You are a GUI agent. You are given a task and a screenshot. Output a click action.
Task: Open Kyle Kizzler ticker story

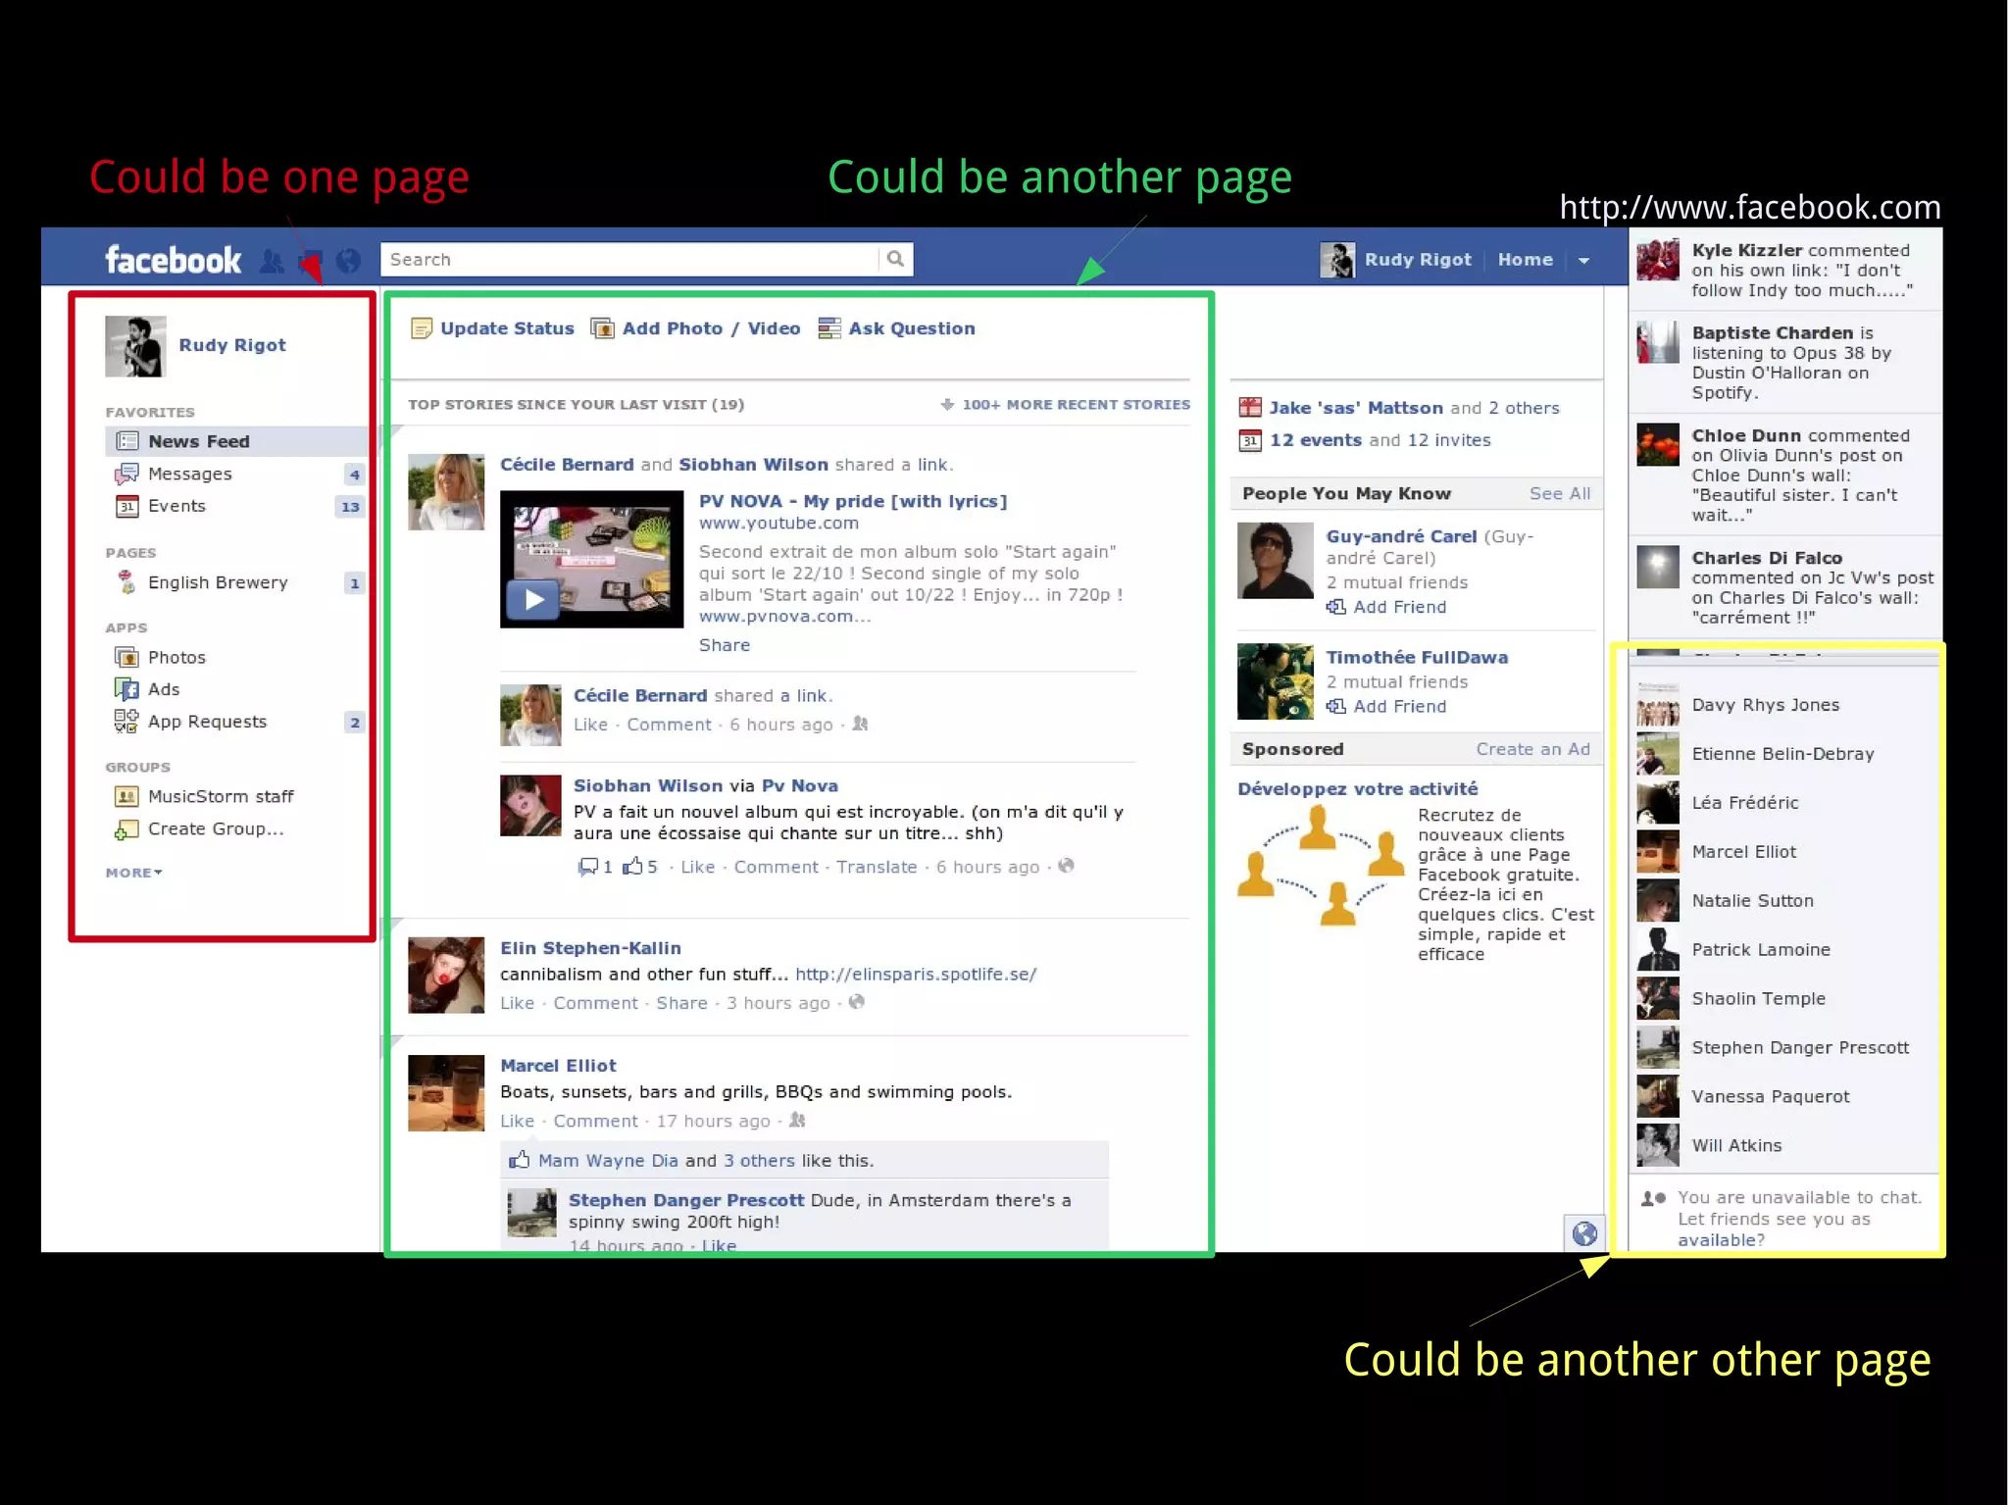click(1785, 270)
